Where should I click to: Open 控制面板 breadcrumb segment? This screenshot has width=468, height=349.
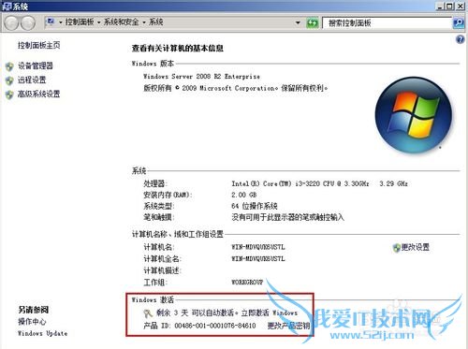pyautogui.click(x=80, y=22)
